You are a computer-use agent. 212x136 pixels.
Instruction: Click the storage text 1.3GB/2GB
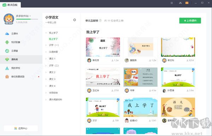[22, 22]
